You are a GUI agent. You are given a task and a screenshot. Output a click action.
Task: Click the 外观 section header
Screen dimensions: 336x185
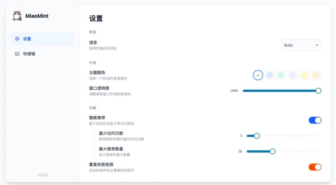click(93, 63)
